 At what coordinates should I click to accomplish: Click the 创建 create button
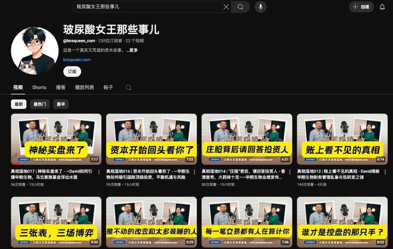tap(361, 7)
